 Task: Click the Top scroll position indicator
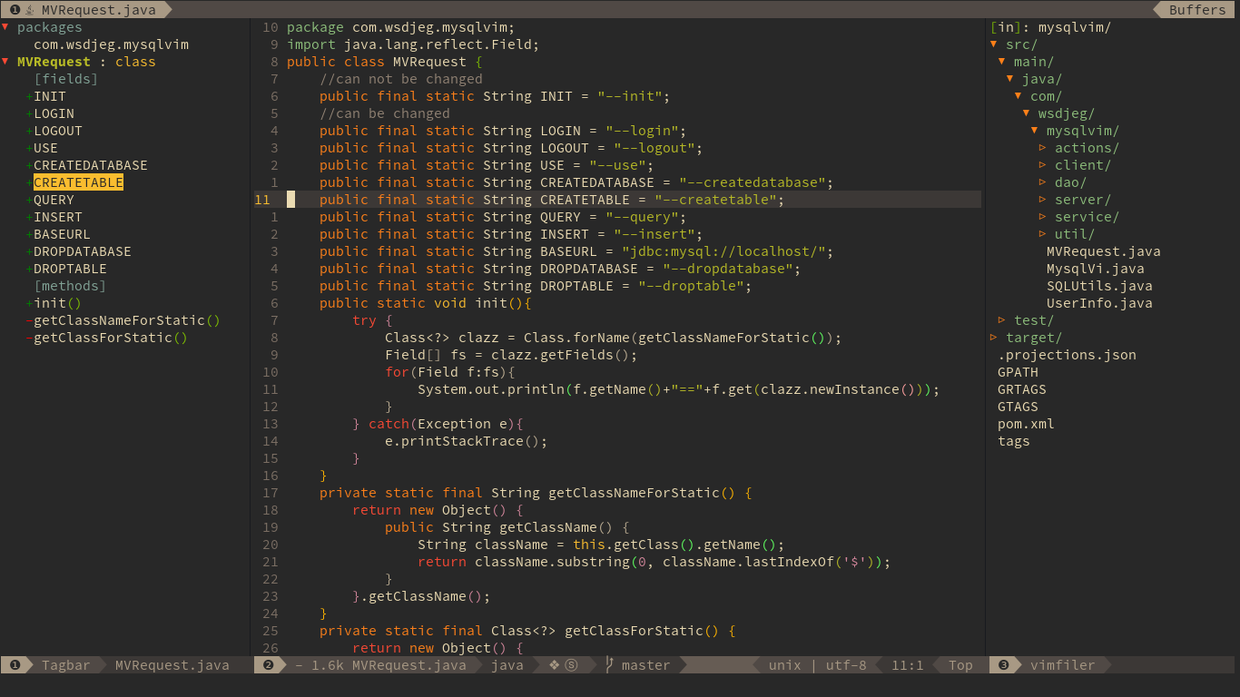click(x=960, y=665)
